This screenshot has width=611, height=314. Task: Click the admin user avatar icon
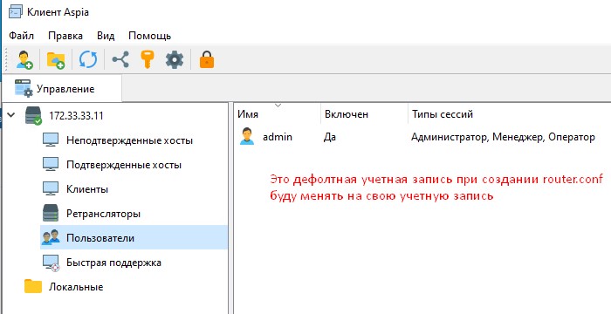click(x=247, y=136)
